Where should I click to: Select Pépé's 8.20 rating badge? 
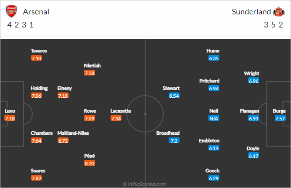(90, 163)
